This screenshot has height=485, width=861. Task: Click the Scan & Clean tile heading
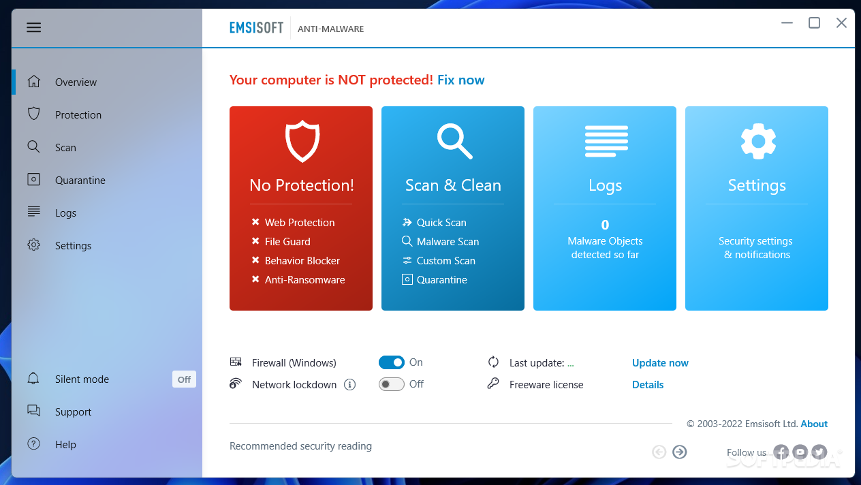pos(453,185)
